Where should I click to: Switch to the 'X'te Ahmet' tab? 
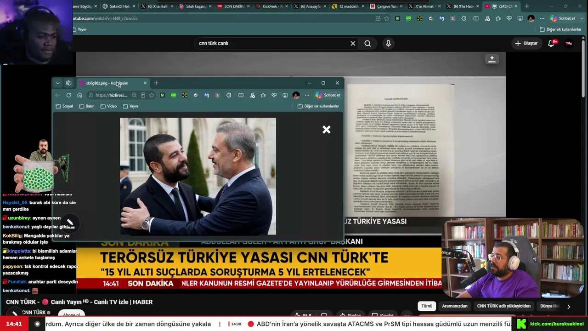pos(424,6)
